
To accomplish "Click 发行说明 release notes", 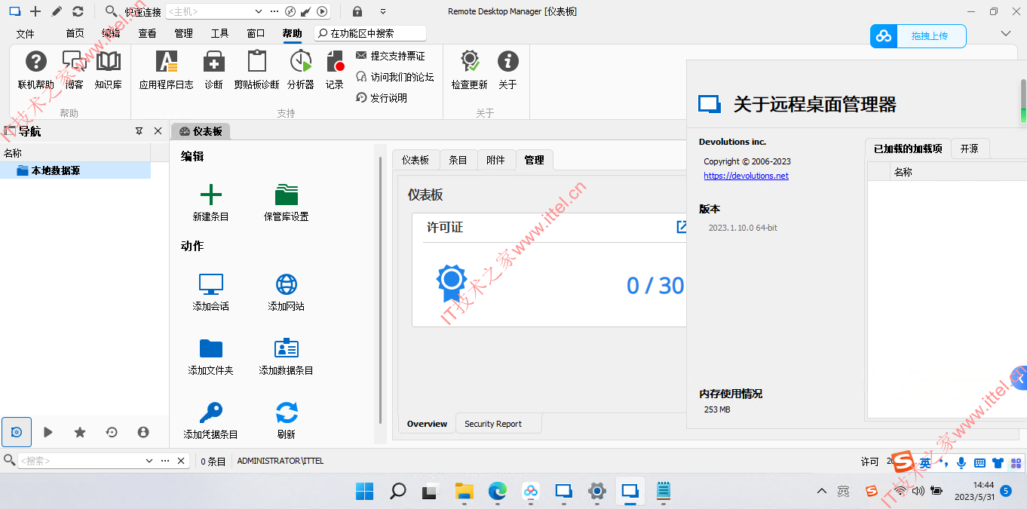I will (x=381, y=98).
